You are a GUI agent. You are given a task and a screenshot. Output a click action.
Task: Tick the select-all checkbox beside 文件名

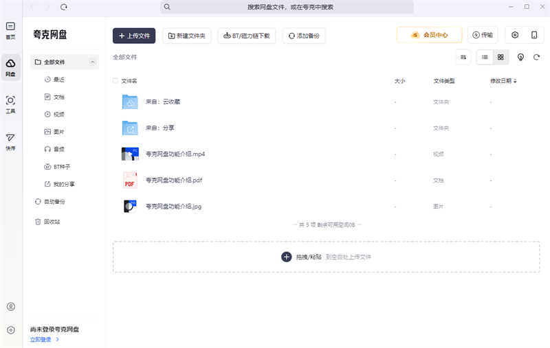point(115,81)
